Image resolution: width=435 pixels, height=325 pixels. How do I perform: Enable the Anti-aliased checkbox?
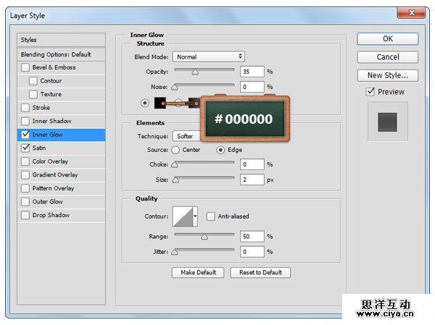pyautogui.click(x=211, y=216)
